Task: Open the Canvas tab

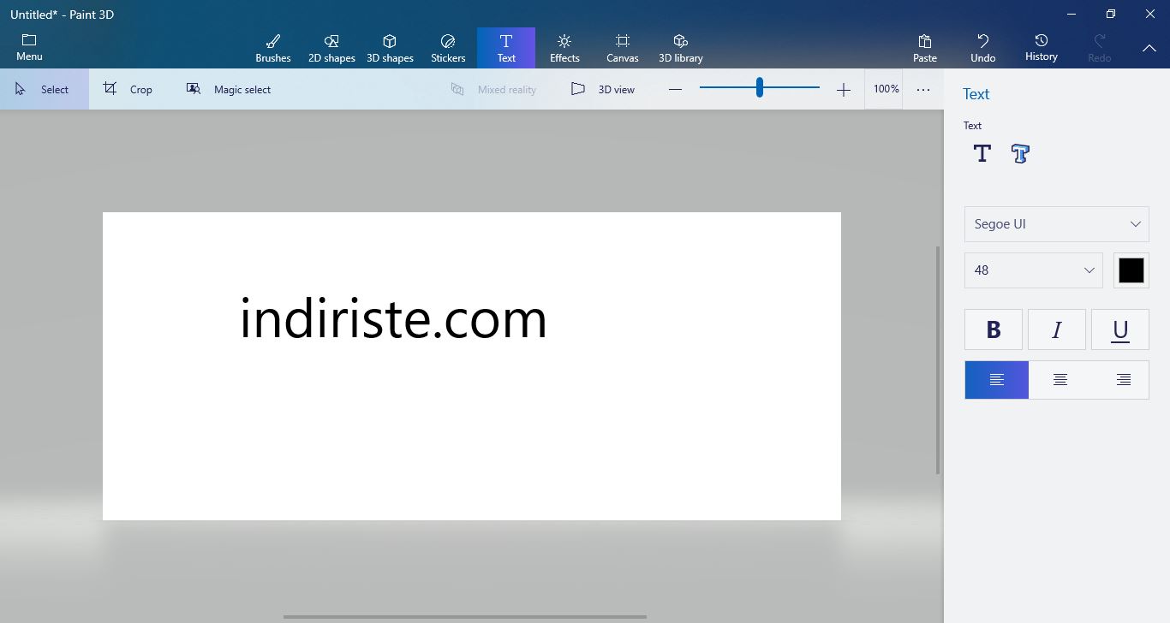Action: (623, 48)
